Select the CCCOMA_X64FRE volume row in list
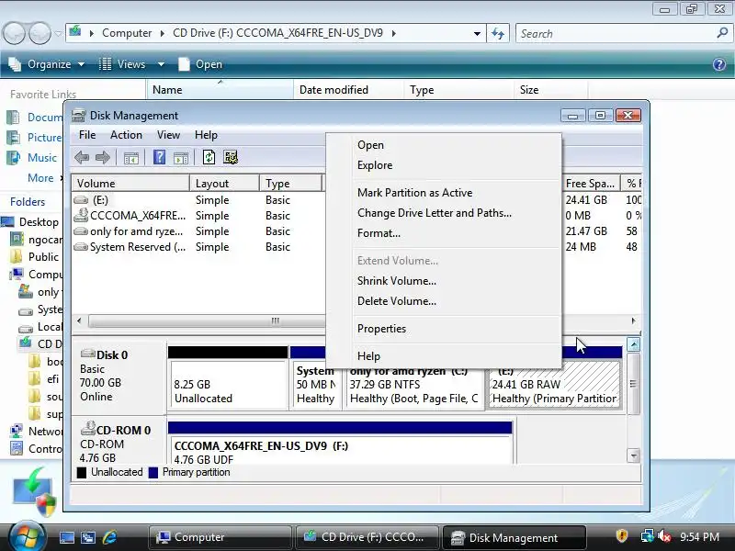Viewport: 735px width, 551px height. (x=138, y=216)
